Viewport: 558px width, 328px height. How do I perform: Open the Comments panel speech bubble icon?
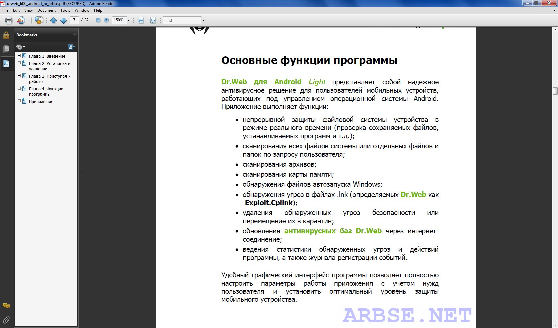(6, 306)
